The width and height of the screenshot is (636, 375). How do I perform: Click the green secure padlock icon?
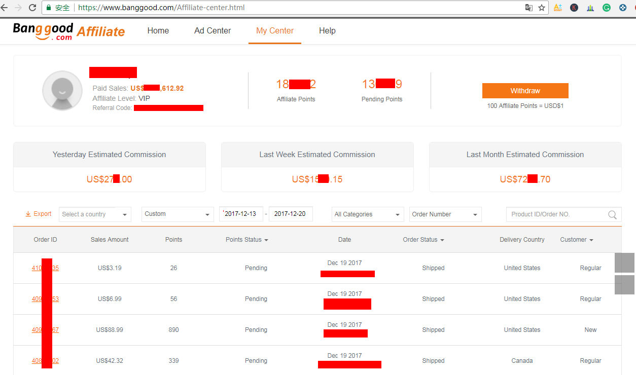pyautogui.click(x=49, y=8)
